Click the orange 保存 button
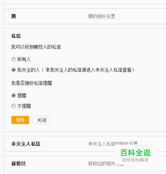Image resolution: width=166 pixels, height=174 pixels. tap(20, 120)
